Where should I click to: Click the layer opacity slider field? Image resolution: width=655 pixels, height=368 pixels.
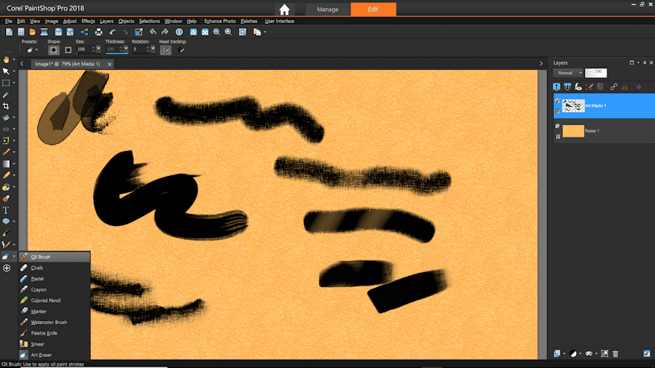595,73
